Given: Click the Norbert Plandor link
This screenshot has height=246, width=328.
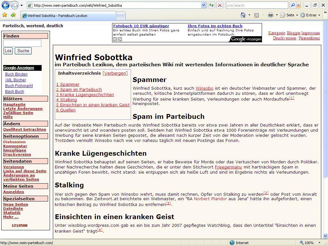Looking at the screenshot, I should [x=210, y=199].
